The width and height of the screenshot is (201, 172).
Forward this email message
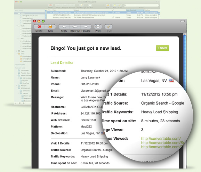[x=86, y=26]
